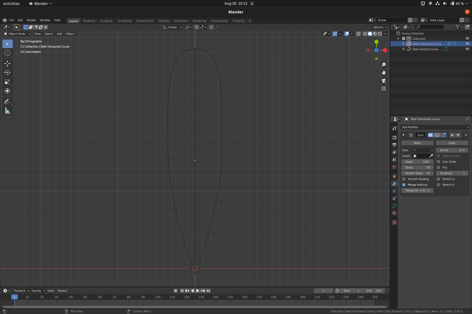Hide Shell Horizontal Curve in viewport
The image size is (472, 314).
[467, 44]
